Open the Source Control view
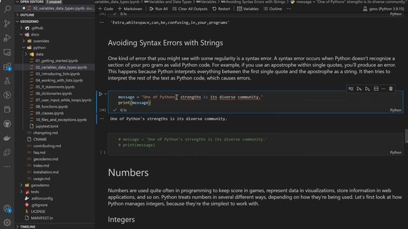408x229 pixels. click(x=7, y=24)
